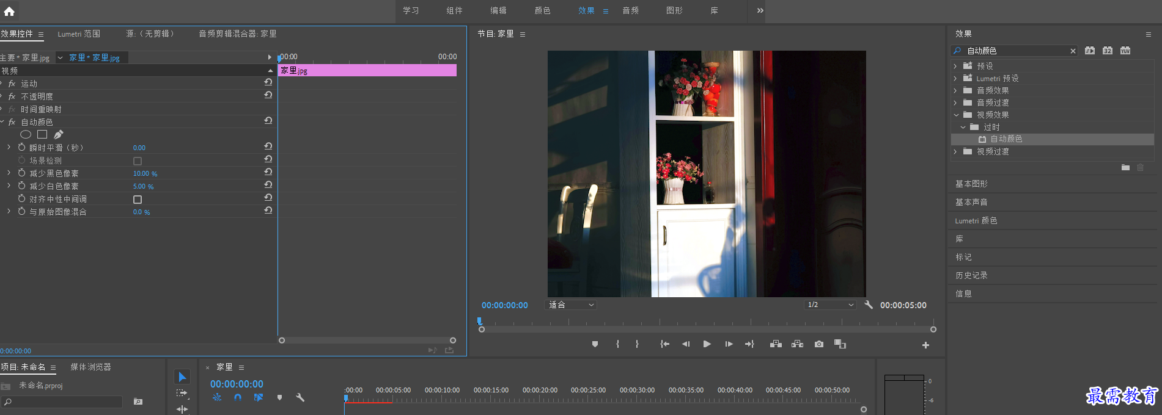Screen dimensions: 1162x415
Task: Expand the 瞬时平滑 parameter
Action: pyautogui.click(x=9, y=147)
